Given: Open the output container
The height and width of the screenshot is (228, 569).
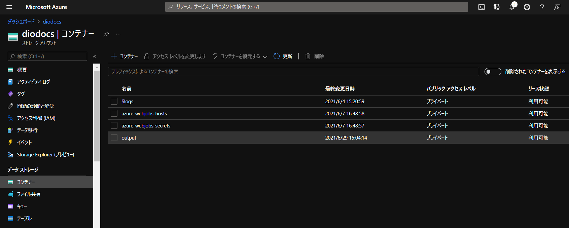Looking at the screenshot, I should pos(129,138).
